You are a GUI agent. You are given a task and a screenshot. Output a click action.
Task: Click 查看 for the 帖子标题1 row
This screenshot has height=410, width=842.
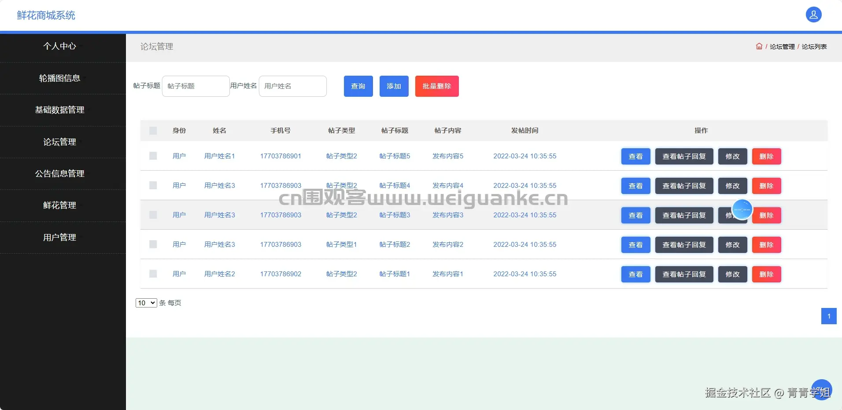coord(636,274)
